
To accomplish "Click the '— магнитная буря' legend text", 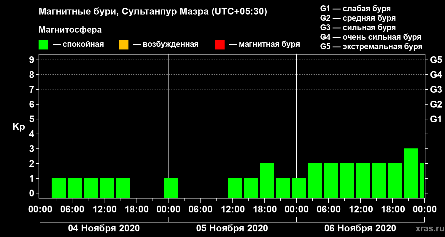I will pyautogui.click(x=264, y=44).
